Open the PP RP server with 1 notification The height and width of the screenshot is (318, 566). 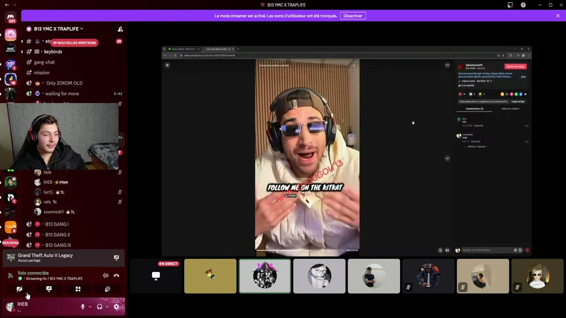[11, 64]
